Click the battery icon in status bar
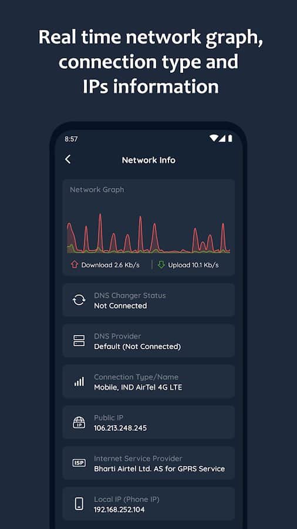 pyautogui.click(x=230, y=138)
